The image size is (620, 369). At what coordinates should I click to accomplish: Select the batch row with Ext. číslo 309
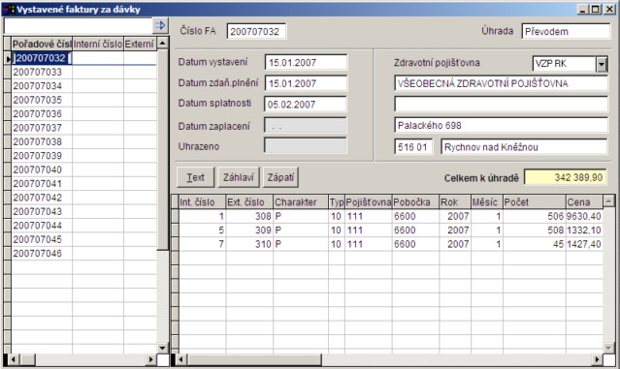tap(391, 231)
